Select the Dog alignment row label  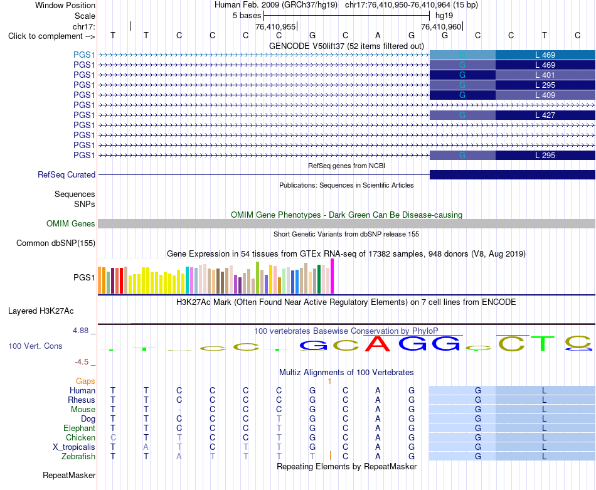(88, 418)
